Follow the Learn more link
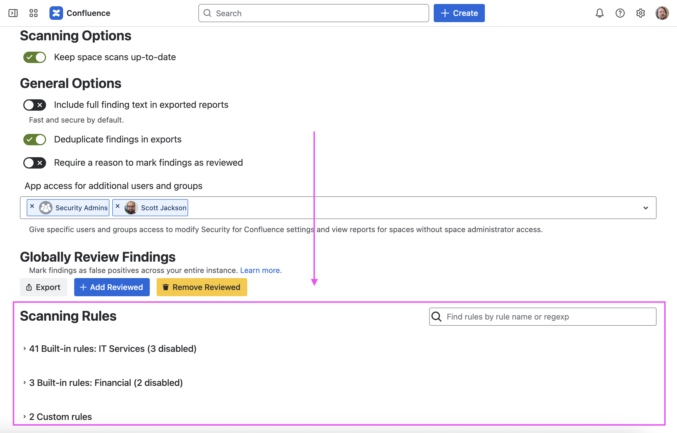The image size is (677, 433). pos(261,270)
